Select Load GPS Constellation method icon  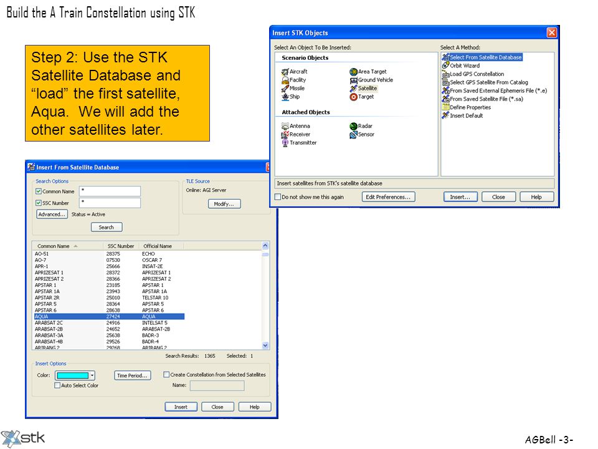(x=445, y=74)
